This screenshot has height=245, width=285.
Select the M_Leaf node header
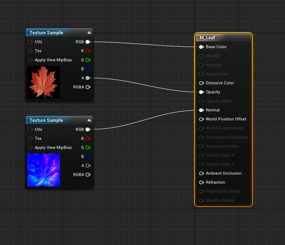tap(223, 38)
